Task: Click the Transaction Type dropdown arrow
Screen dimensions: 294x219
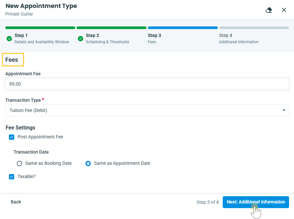Action: 284,110
